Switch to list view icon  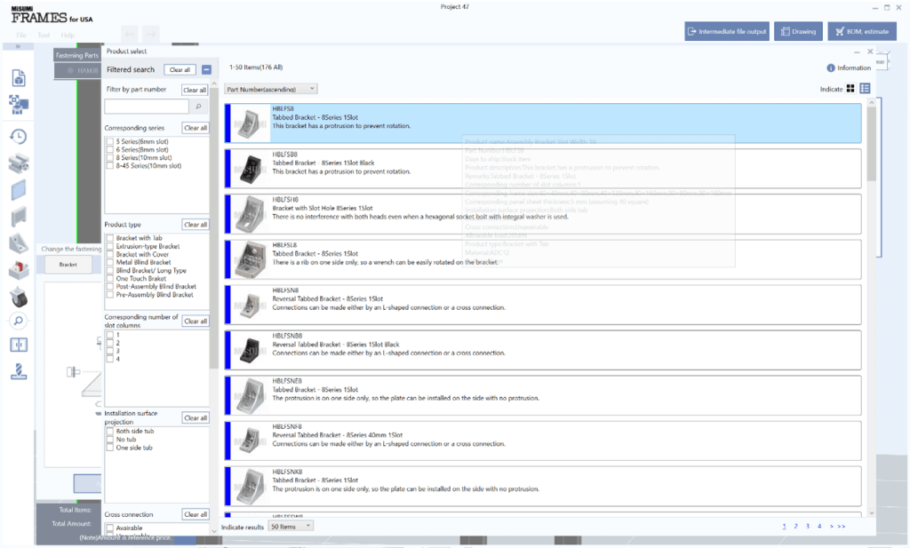[x=865, y=88]
